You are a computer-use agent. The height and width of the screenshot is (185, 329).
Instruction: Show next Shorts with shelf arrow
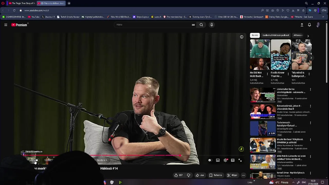pyautogui.click(x=311, y=58)
